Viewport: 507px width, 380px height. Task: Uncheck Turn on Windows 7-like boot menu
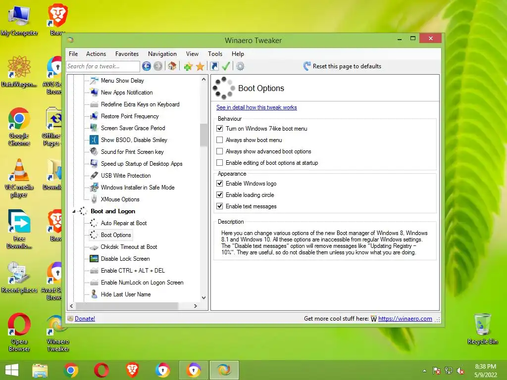(x=219, y=128)
